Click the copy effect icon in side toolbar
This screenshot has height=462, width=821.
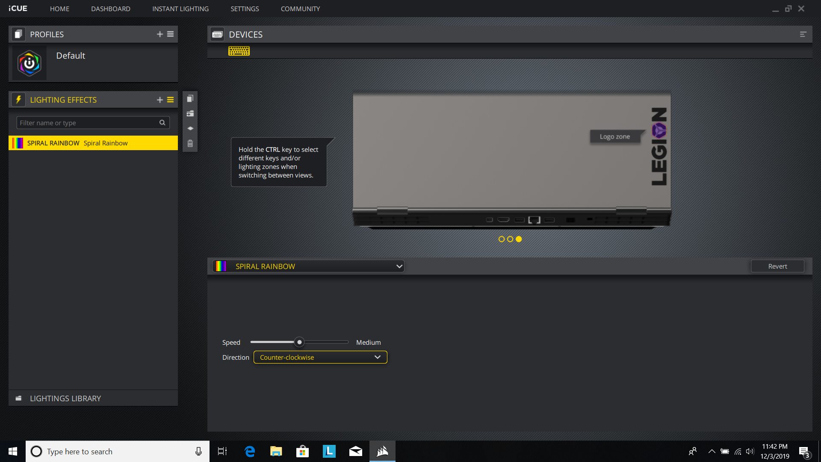tap(190, 99)
